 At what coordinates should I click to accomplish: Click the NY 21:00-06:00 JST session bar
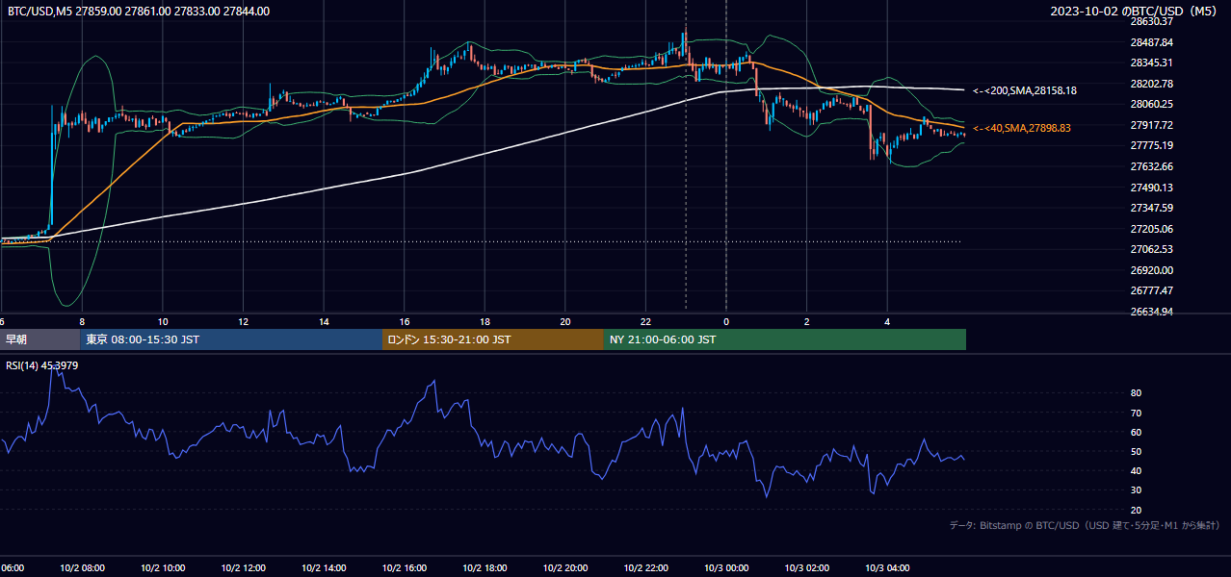785,339
